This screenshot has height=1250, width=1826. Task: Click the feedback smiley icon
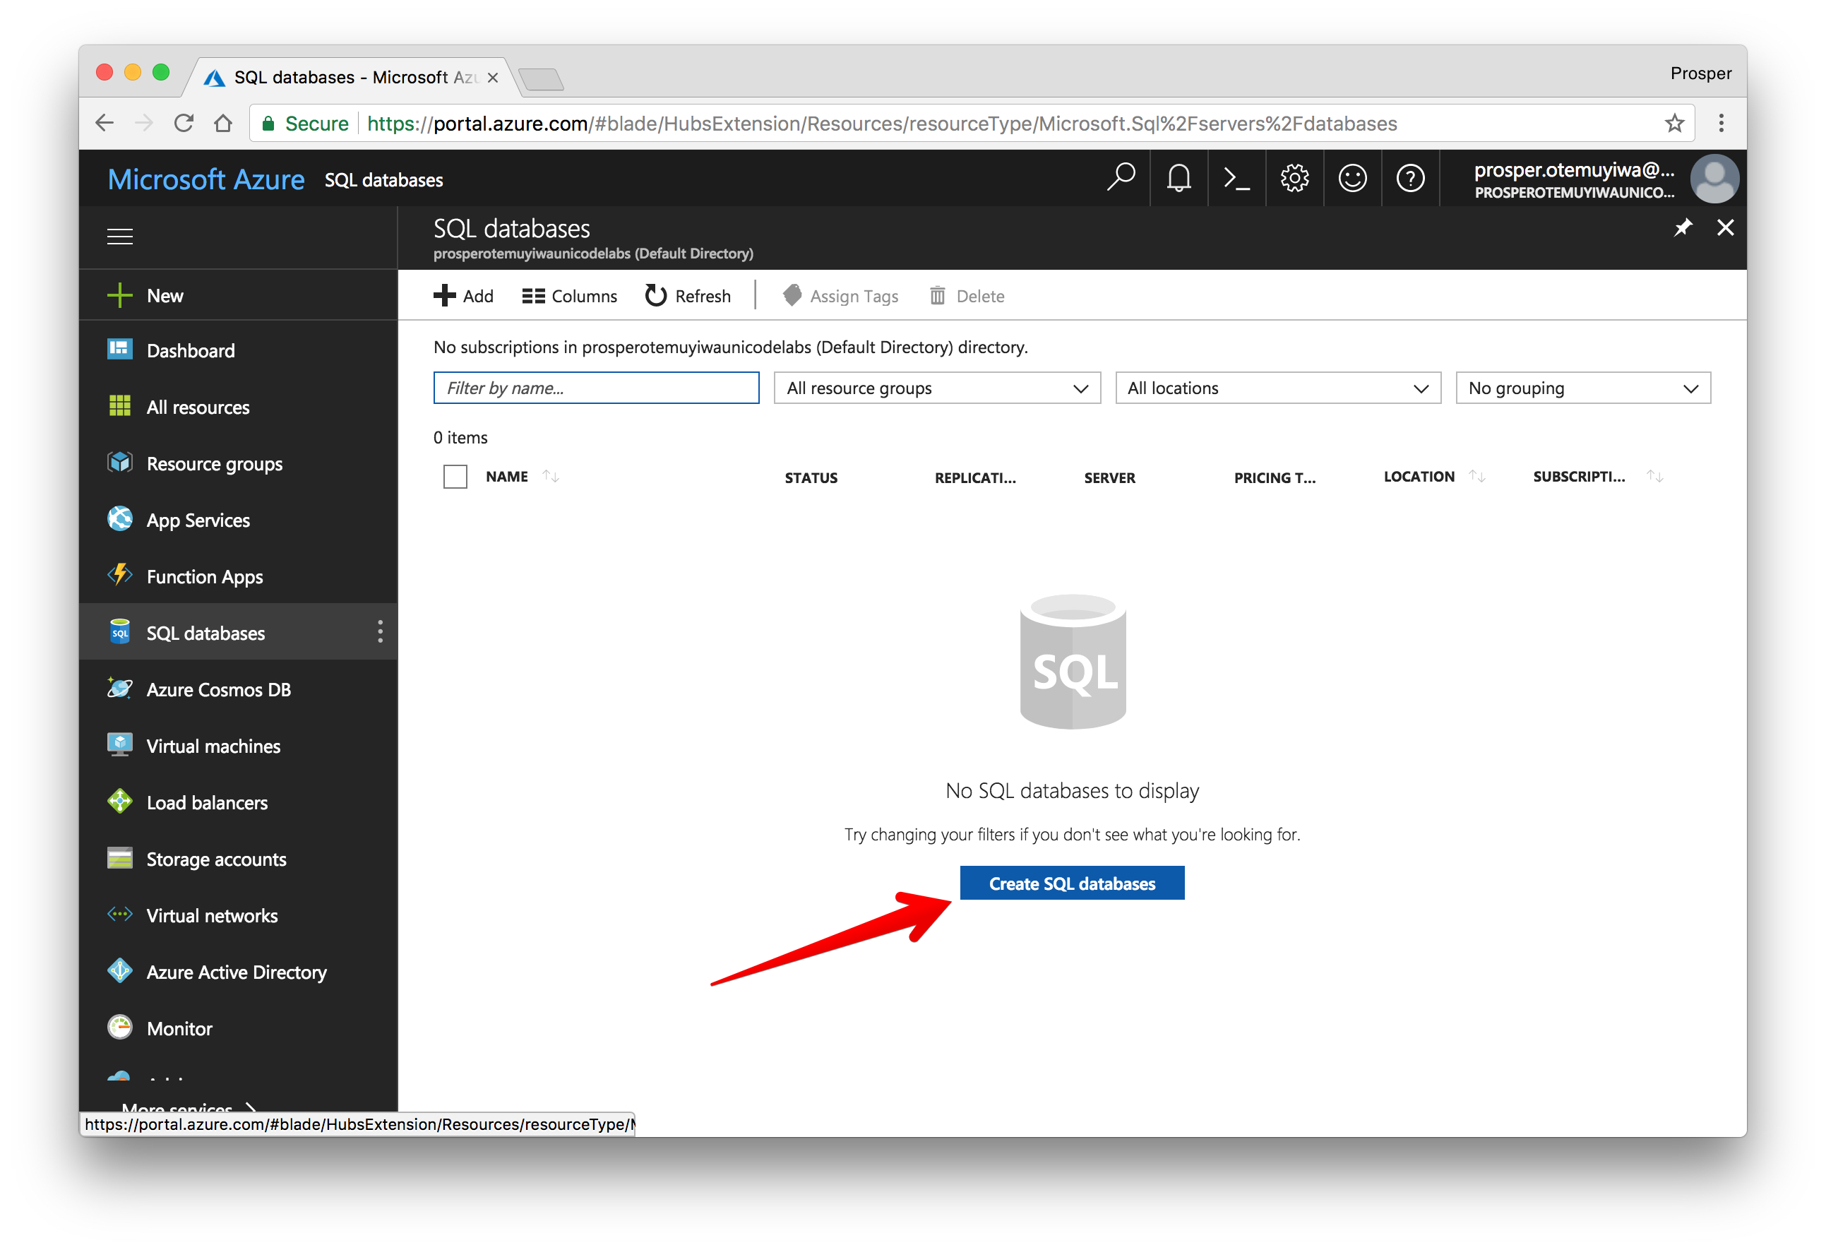click(x=1352, y=179)
